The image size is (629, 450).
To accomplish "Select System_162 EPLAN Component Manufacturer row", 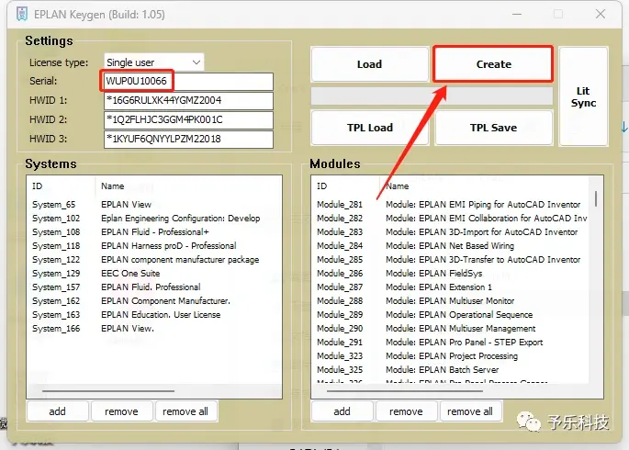I will pyautogui.click(x=154, y=301).
